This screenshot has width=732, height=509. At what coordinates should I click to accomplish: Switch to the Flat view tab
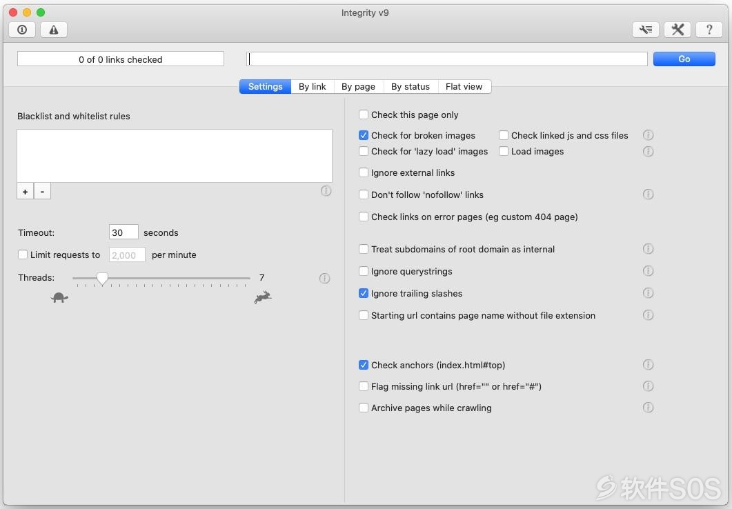click(x=464, y=86)
